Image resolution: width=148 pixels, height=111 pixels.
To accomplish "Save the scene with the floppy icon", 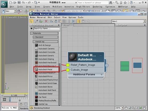I will [x=19, y=3].
